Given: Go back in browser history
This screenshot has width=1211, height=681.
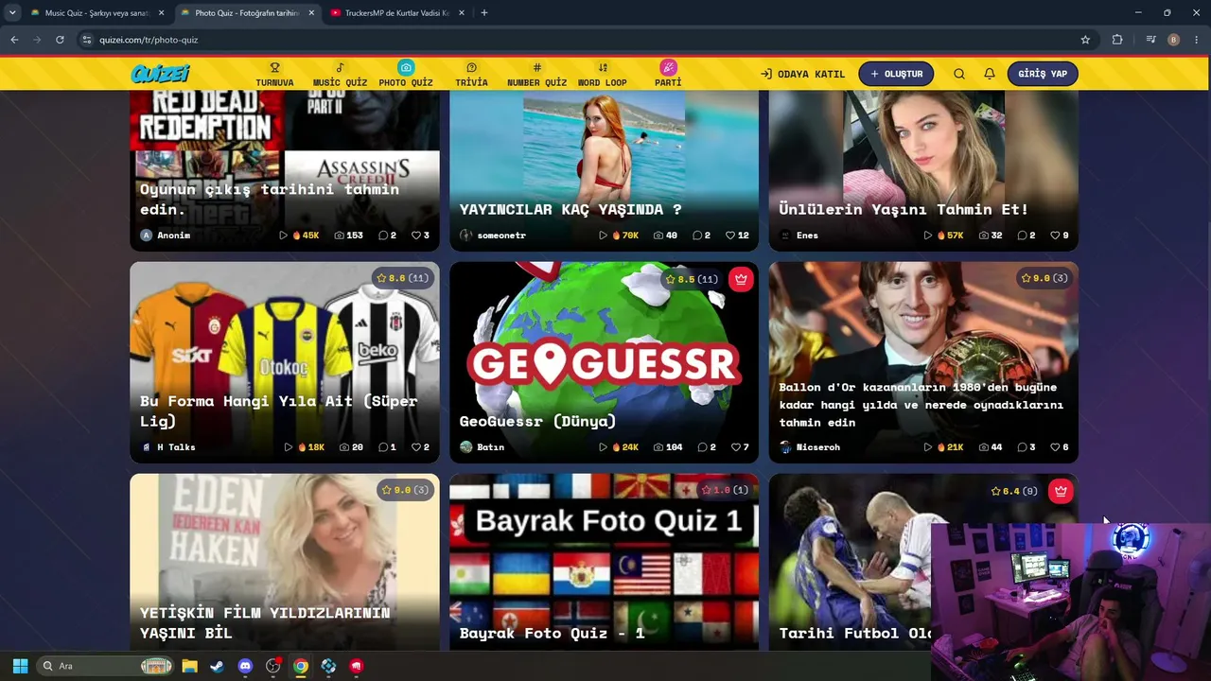Looking at the screenshot, I should (14, 40).
